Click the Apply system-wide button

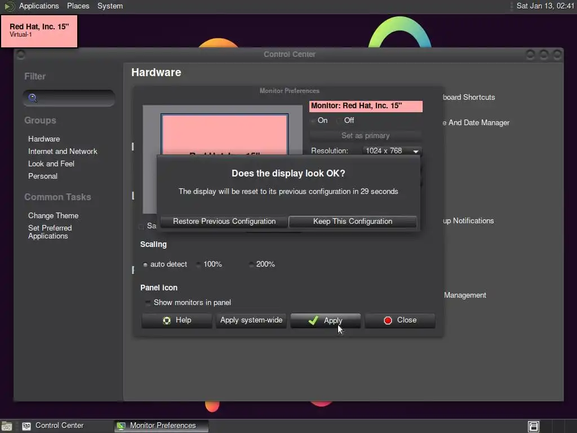251,320
